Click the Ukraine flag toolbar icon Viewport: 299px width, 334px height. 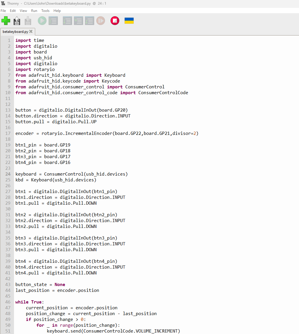pos(129,21)
